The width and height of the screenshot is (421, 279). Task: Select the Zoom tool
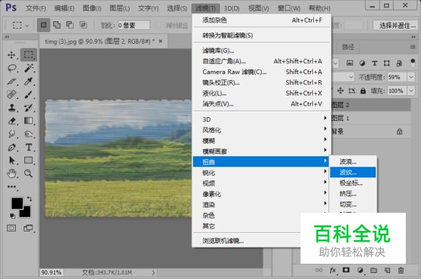[29, 174]
